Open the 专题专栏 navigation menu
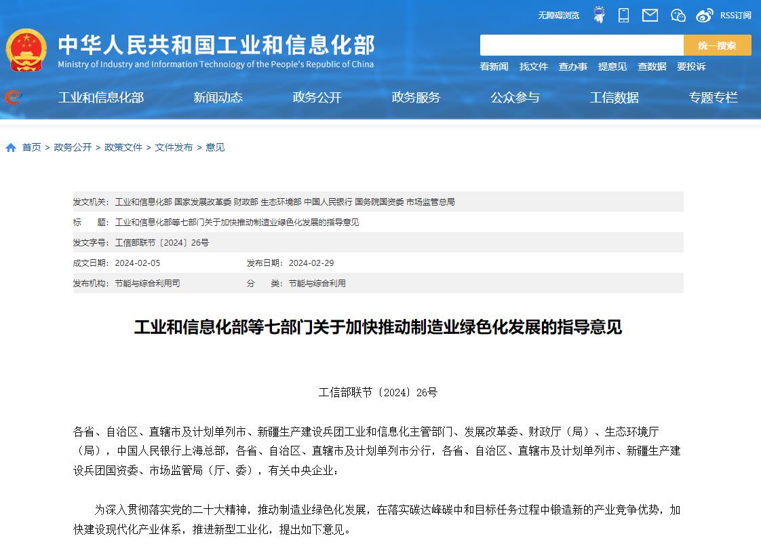Image resolution: width=761 pixels, height=553 pixels. point(713,98)
